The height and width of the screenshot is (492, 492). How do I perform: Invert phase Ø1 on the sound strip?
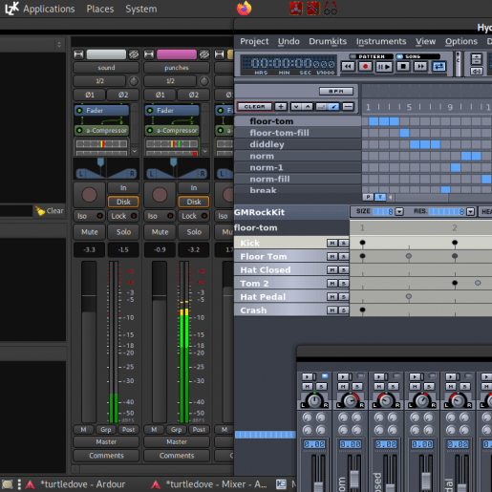90,95
